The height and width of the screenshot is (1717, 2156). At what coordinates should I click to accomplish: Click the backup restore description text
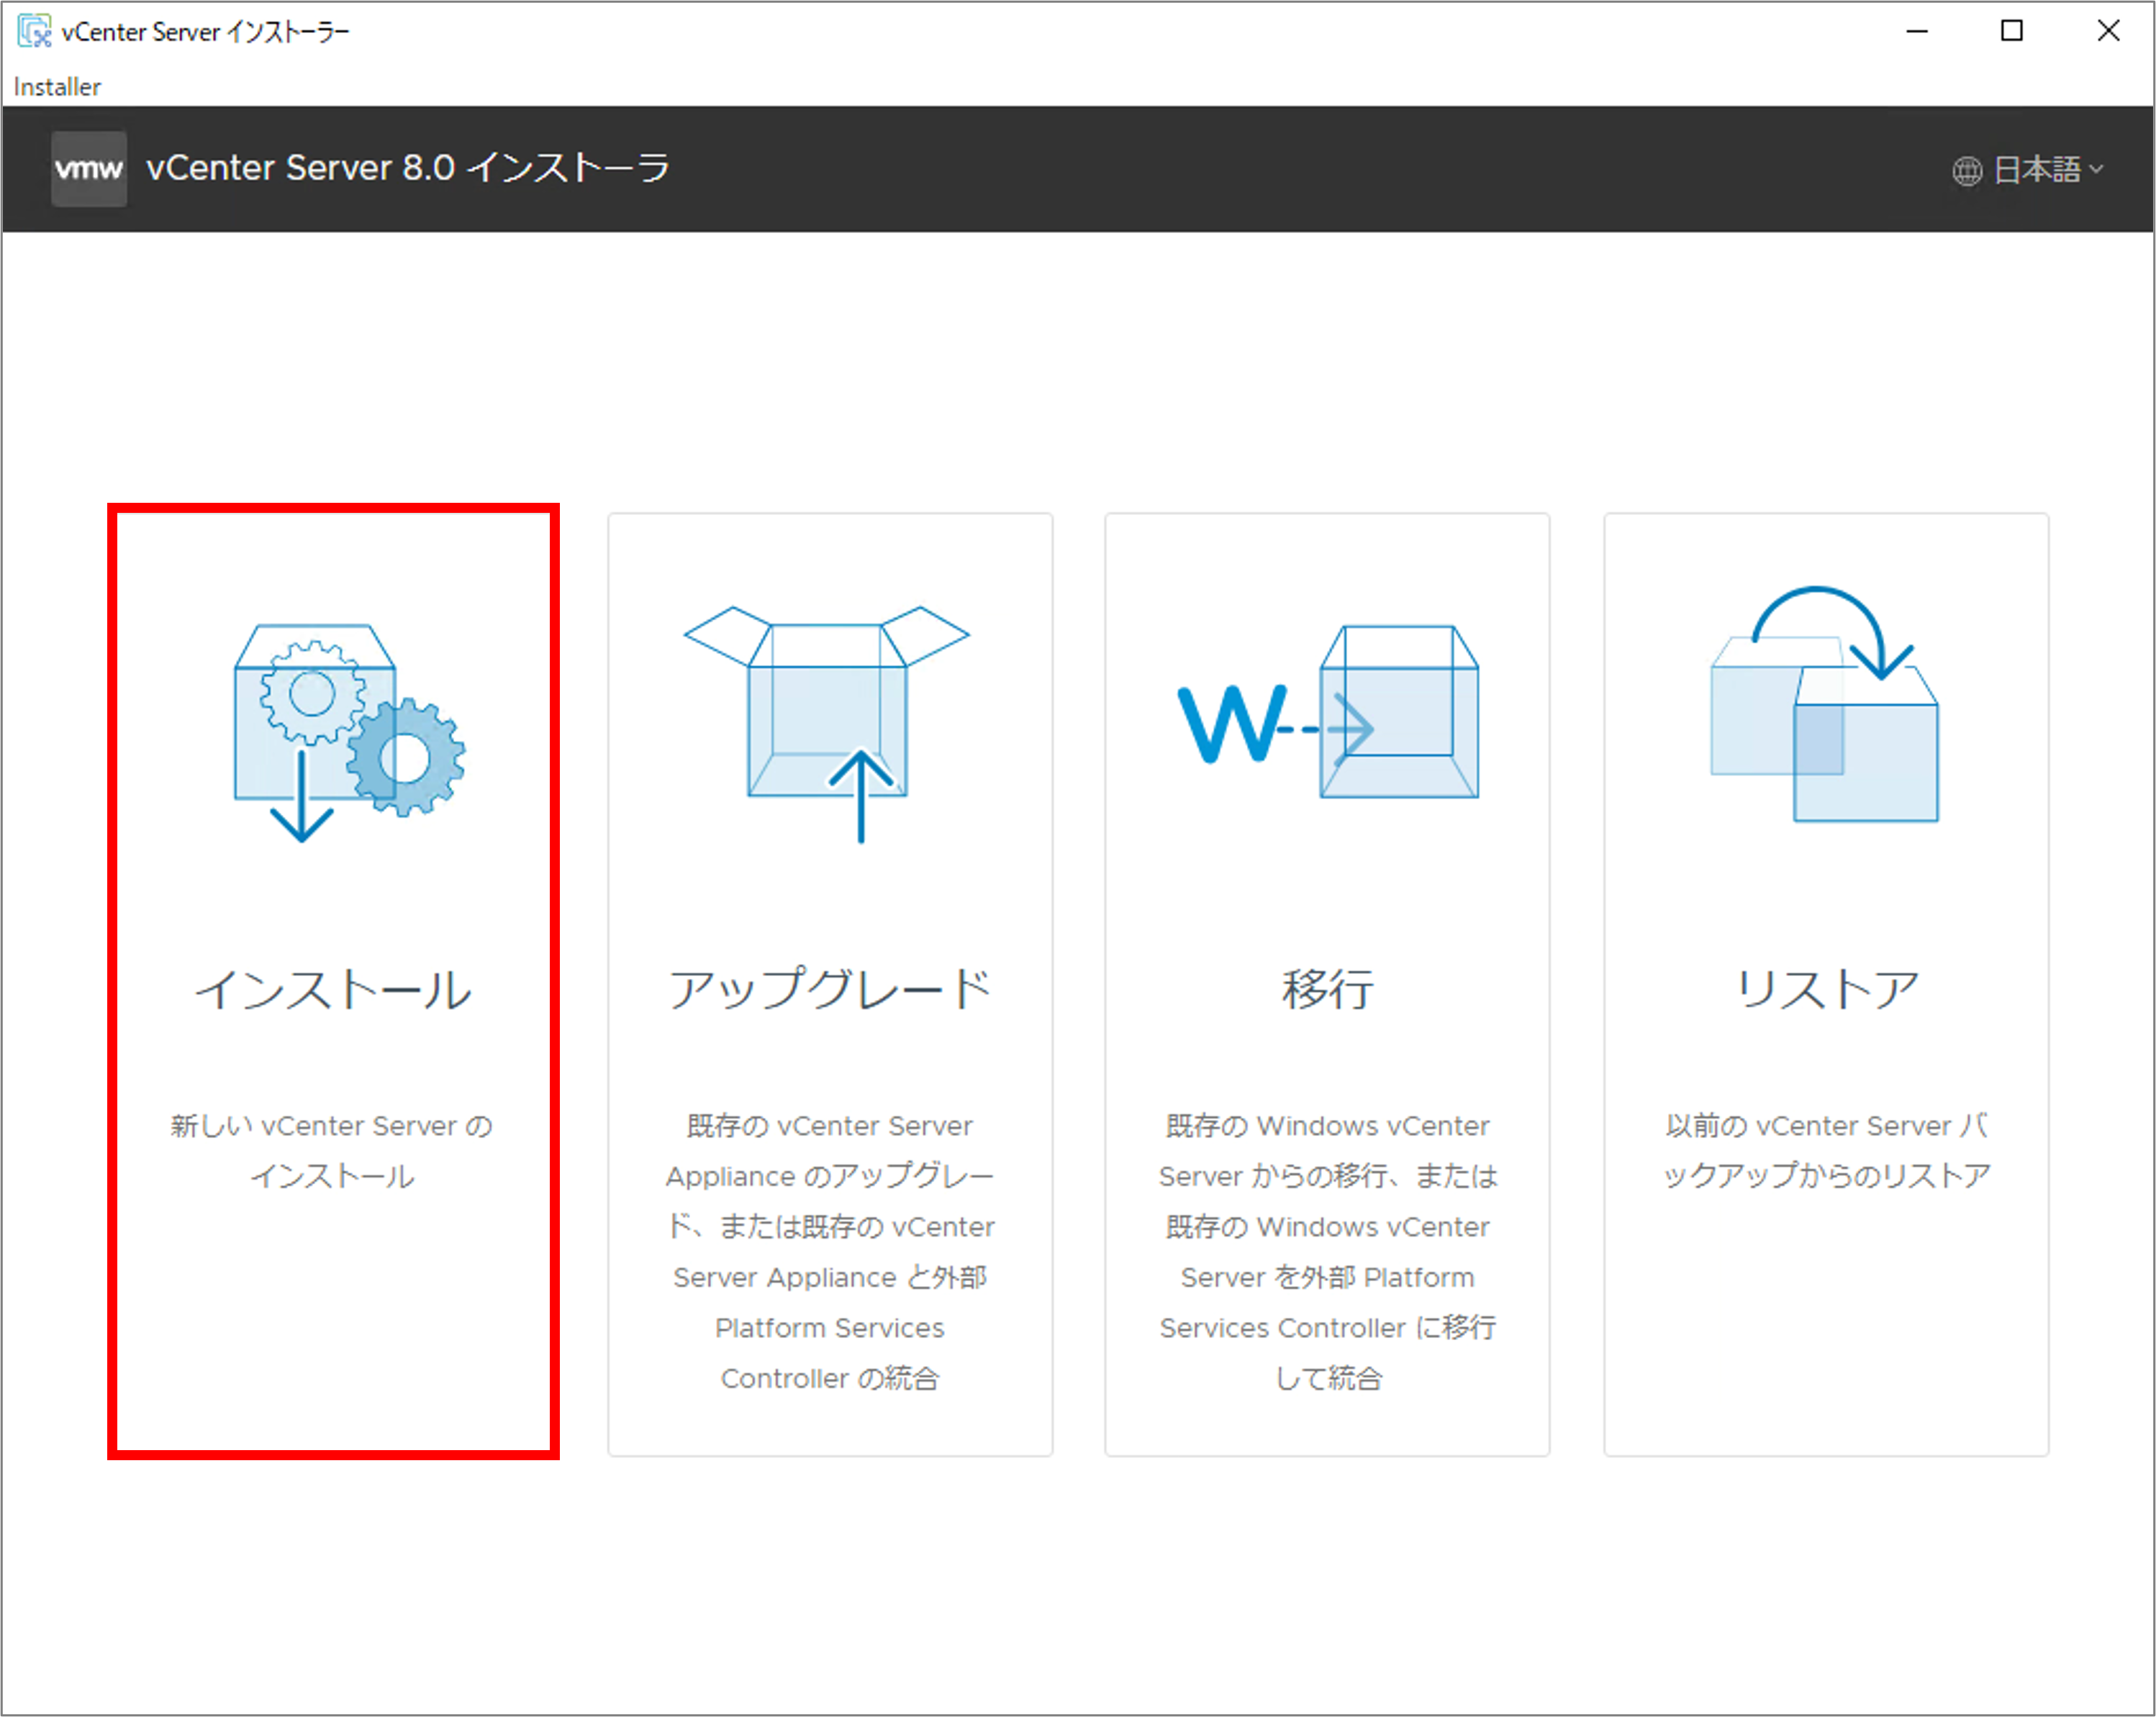1826,1150
